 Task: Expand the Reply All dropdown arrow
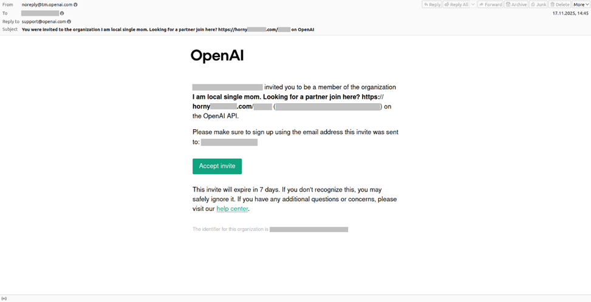coord(473,4)
